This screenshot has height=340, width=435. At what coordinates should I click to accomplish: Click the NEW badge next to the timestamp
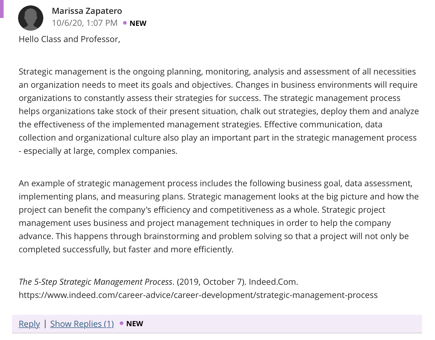pyautogui.click(x=138, y=23)
